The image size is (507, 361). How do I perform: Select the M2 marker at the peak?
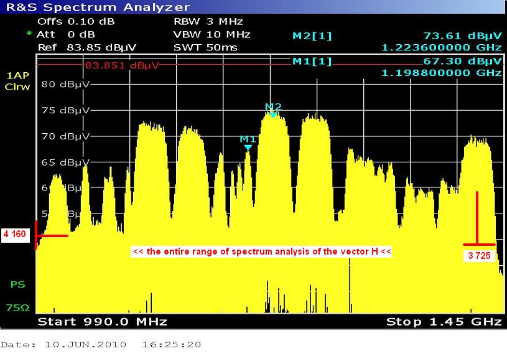[x=273, y=114]
